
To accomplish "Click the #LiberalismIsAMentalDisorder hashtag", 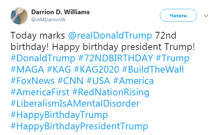I will click(x=75, y=103).
